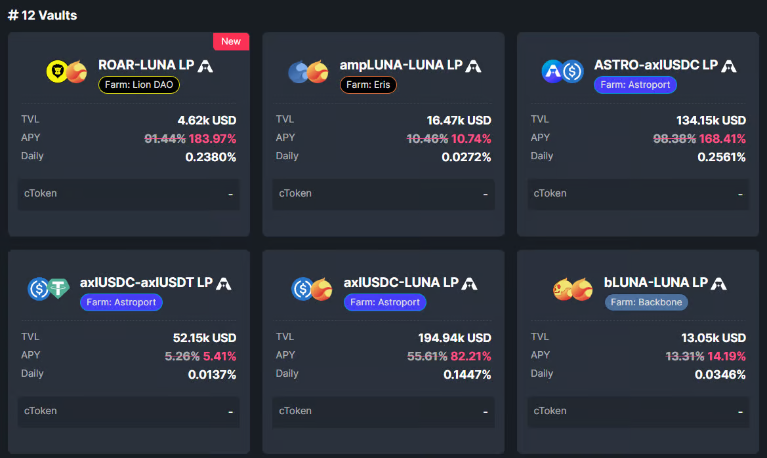Click the 0.0272% daily rate

466,157
